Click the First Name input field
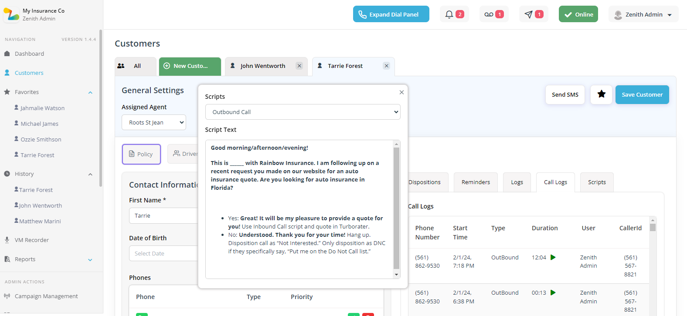687x316 pixels. pyautogui.click(x=163, y=215)
